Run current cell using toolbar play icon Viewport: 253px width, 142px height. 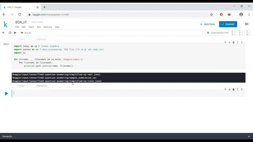coord(15,33)
